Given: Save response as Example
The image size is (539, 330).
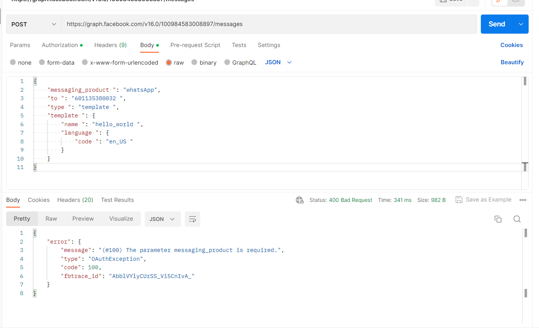Looking at the screenshot, I should [x=483, y=200].
